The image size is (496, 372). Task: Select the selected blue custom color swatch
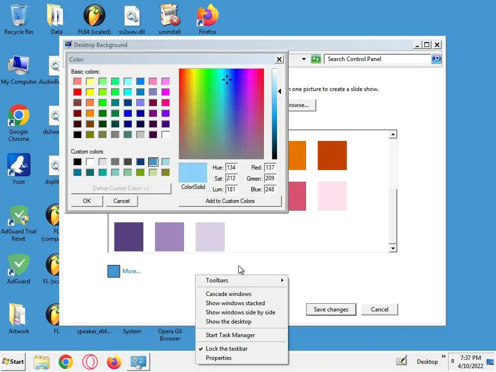[x=153, y=162]
